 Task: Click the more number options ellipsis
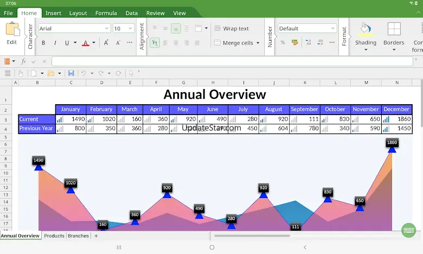(x=332, y=42)
